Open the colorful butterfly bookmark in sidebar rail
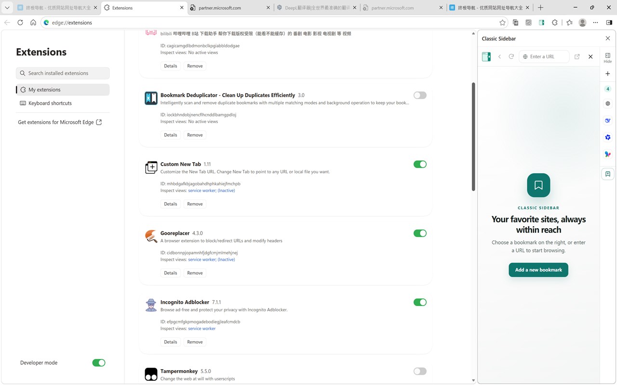This screenshot has height=385, width=617. (x=607, y=154)
